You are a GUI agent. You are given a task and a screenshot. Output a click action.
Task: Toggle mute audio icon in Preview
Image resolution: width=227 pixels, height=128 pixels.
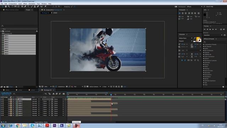pyautogui.click(x=224, y=29)
